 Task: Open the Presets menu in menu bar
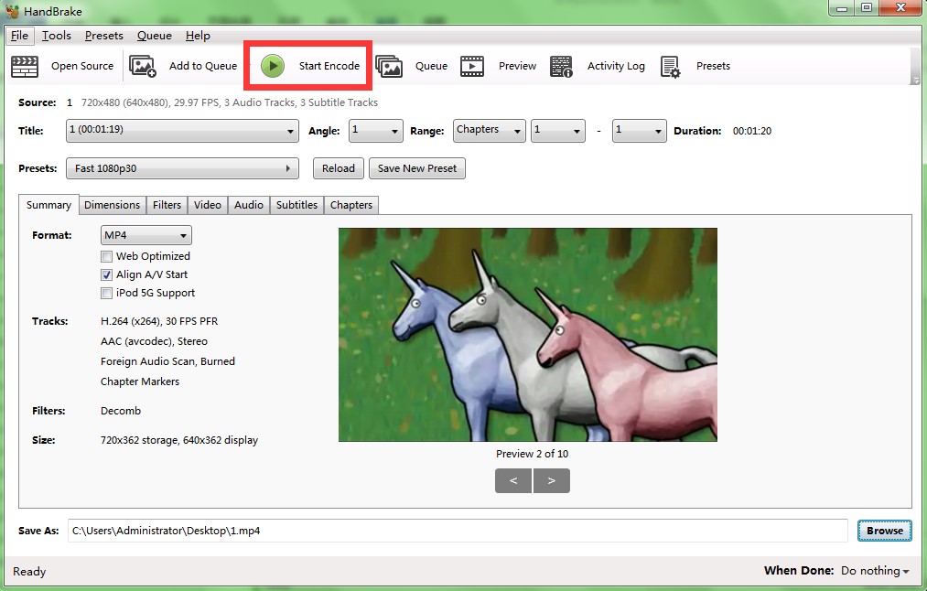pyautogui.click(x=104, y=36)
